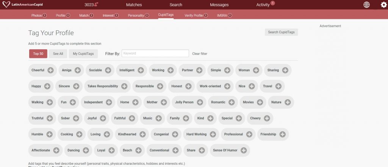Click plus icon on Honest tag

(188, 86)
